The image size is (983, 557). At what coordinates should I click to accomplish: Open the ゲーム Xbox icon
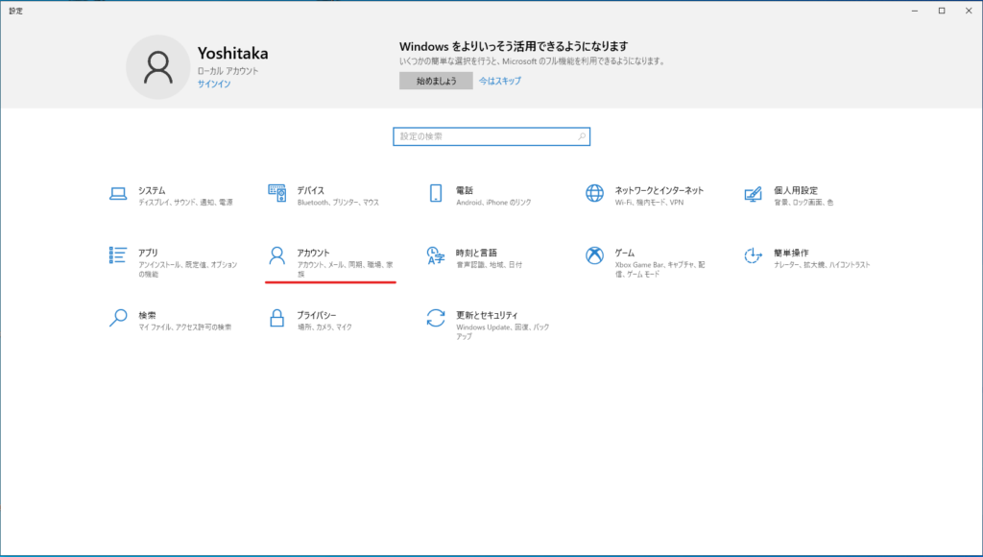(x=594, y=255)
